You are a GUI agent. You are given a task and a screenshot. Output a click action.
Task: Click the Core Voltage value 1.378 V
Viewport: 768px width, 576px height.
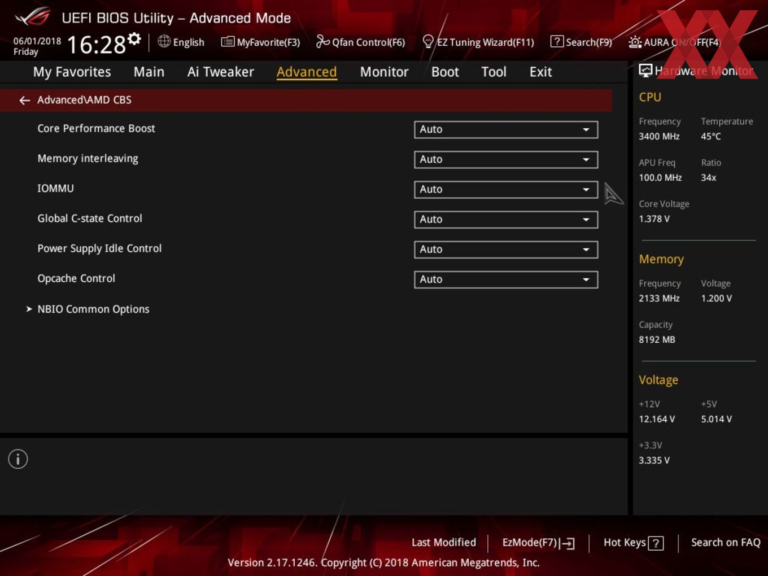click(x=654, y=219)
